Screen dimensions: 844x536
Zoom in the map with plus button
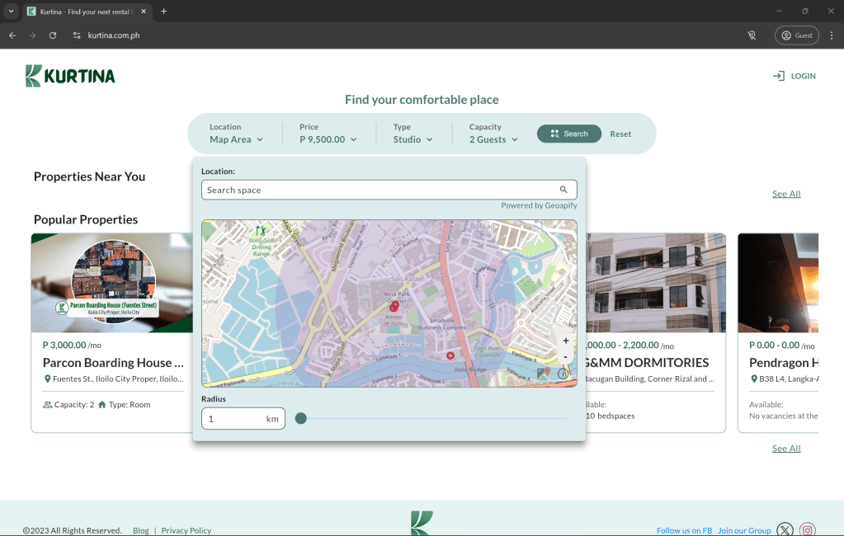[x=565, y=341]
